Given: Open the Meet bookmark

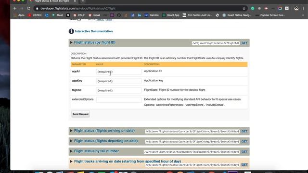Looking at the screenshot, I should pos(57,15).
